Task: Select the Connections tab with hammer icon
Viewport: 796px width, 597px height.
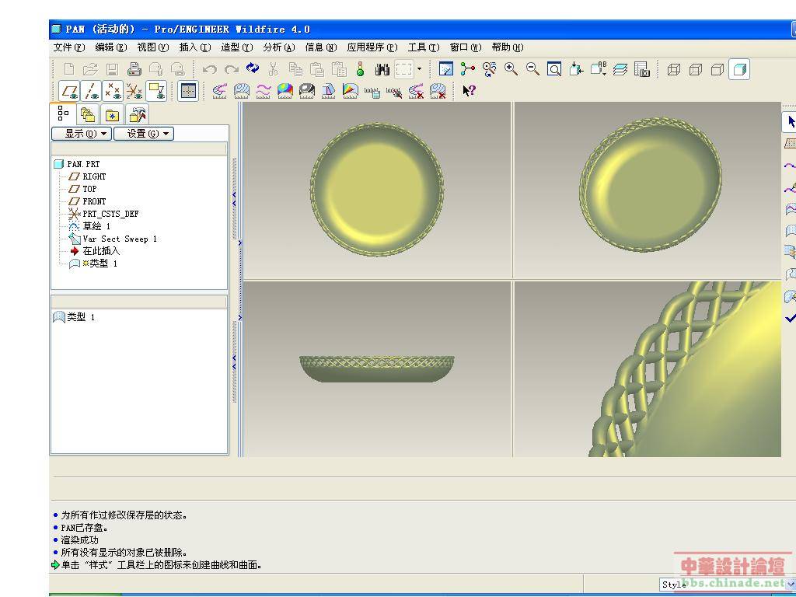Action: point(137,115)
